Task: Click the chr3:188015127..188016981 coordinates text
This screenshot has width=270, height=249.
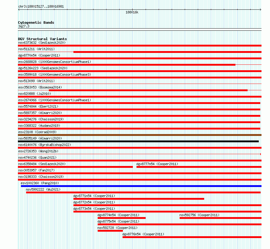Action: [41, 6]
